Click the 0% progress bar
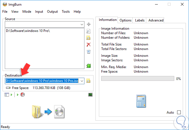Viewport: 189px width, 130px height. [x=138, y=78]
